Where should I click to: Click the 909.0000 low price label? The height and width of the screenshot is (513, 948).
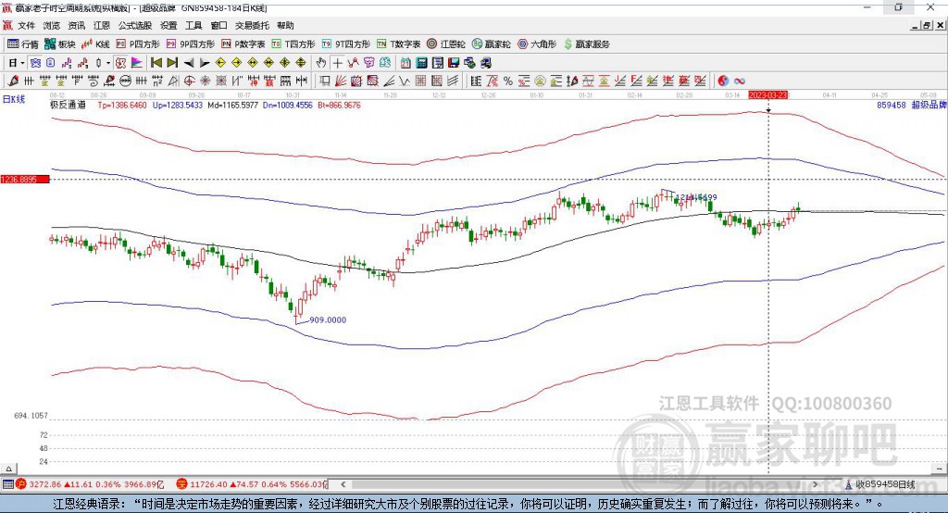[328, 320]
